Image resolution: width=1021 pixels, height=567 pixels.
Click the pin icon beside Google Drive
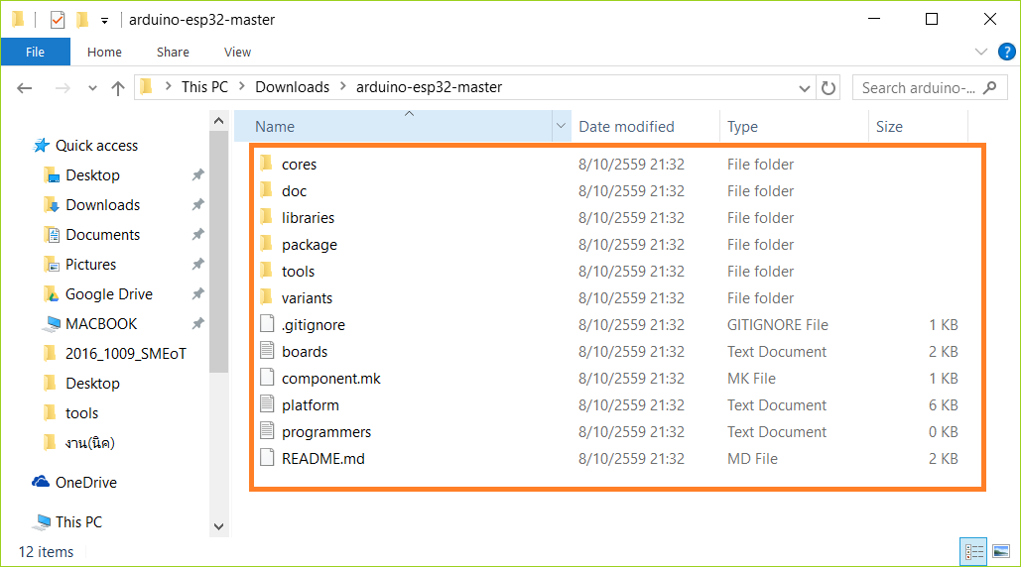click(198, 293)
